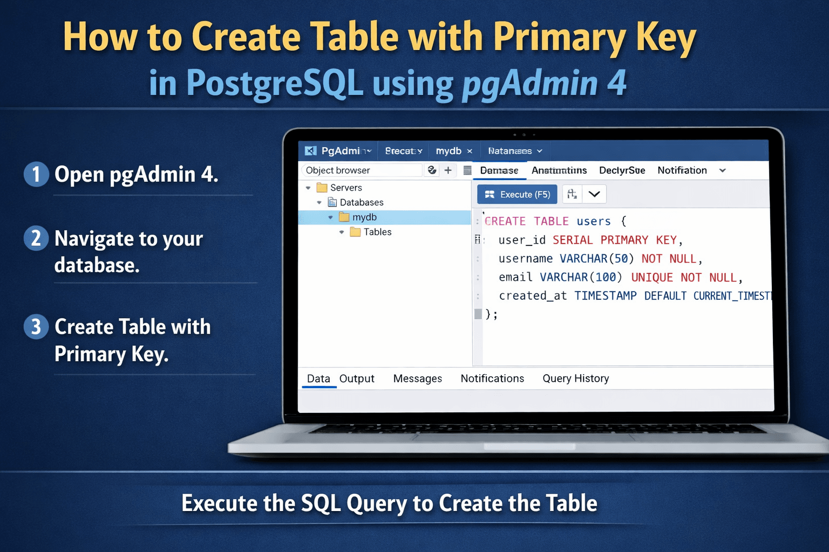829x552 pixels.
Task: Click the Execute (F5) button
Action: (517, 194)
